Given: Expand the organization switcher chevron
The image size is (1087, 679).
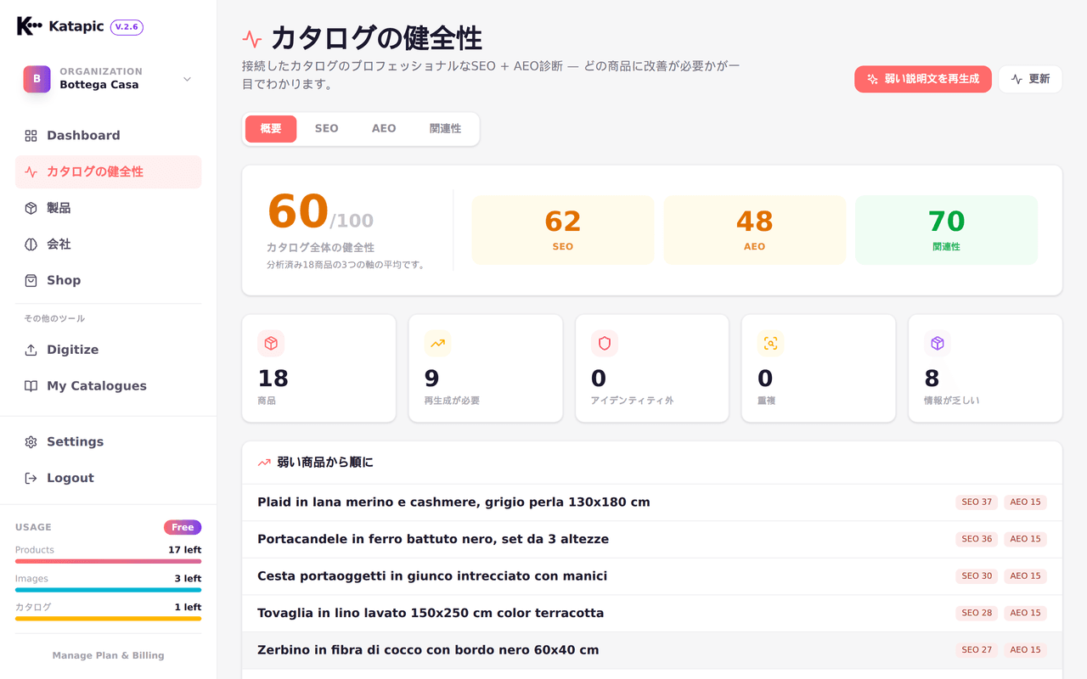Looking at the screenshot, I should tap(187, 79).
